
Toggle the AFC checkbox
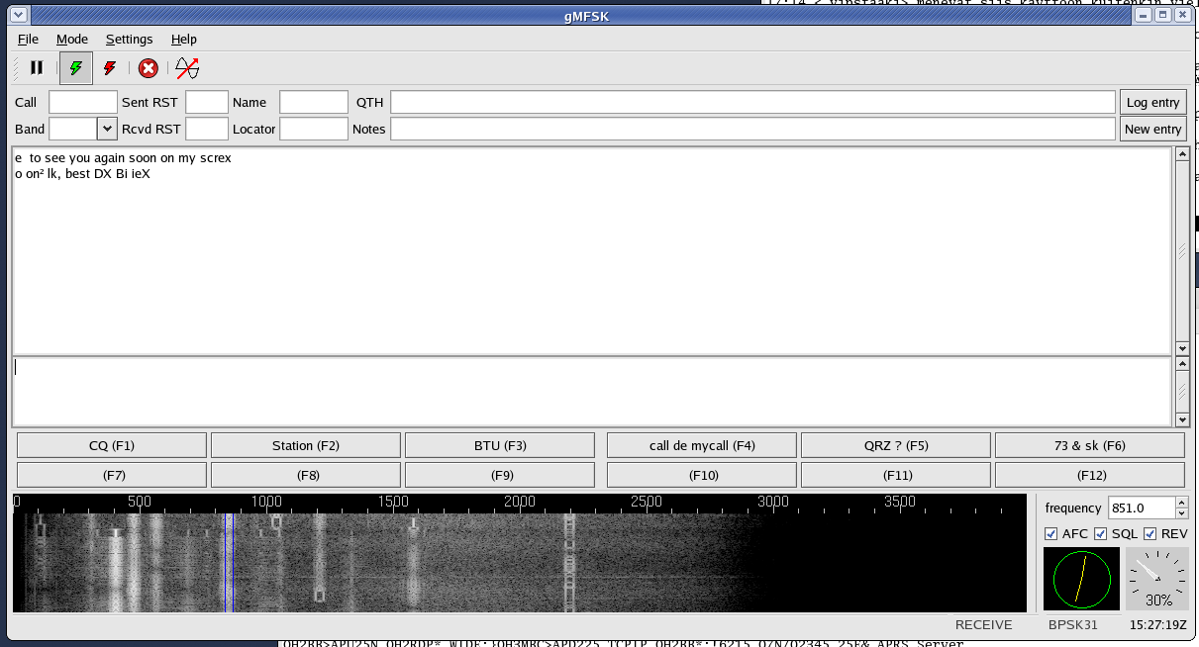click(x=1051, y=534)
